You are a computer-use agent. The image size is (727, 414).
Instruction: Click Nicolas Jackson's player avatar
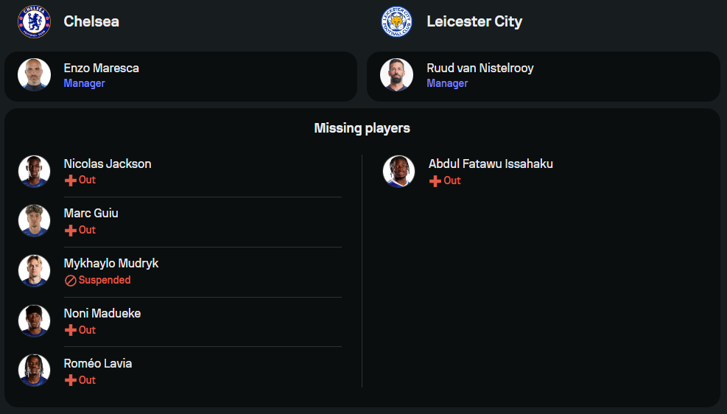click(34, 172)
